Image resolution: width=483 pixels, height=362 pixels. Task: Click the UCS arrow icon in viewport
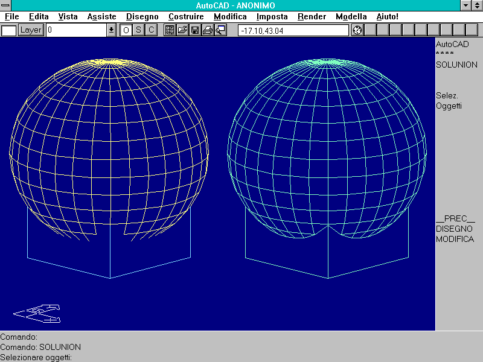coord(37,313)
